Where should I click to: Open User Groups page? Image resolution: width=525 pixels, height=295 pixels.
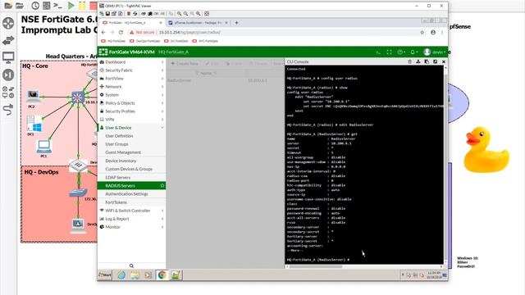pyautogui.click(x=116, y=144)
